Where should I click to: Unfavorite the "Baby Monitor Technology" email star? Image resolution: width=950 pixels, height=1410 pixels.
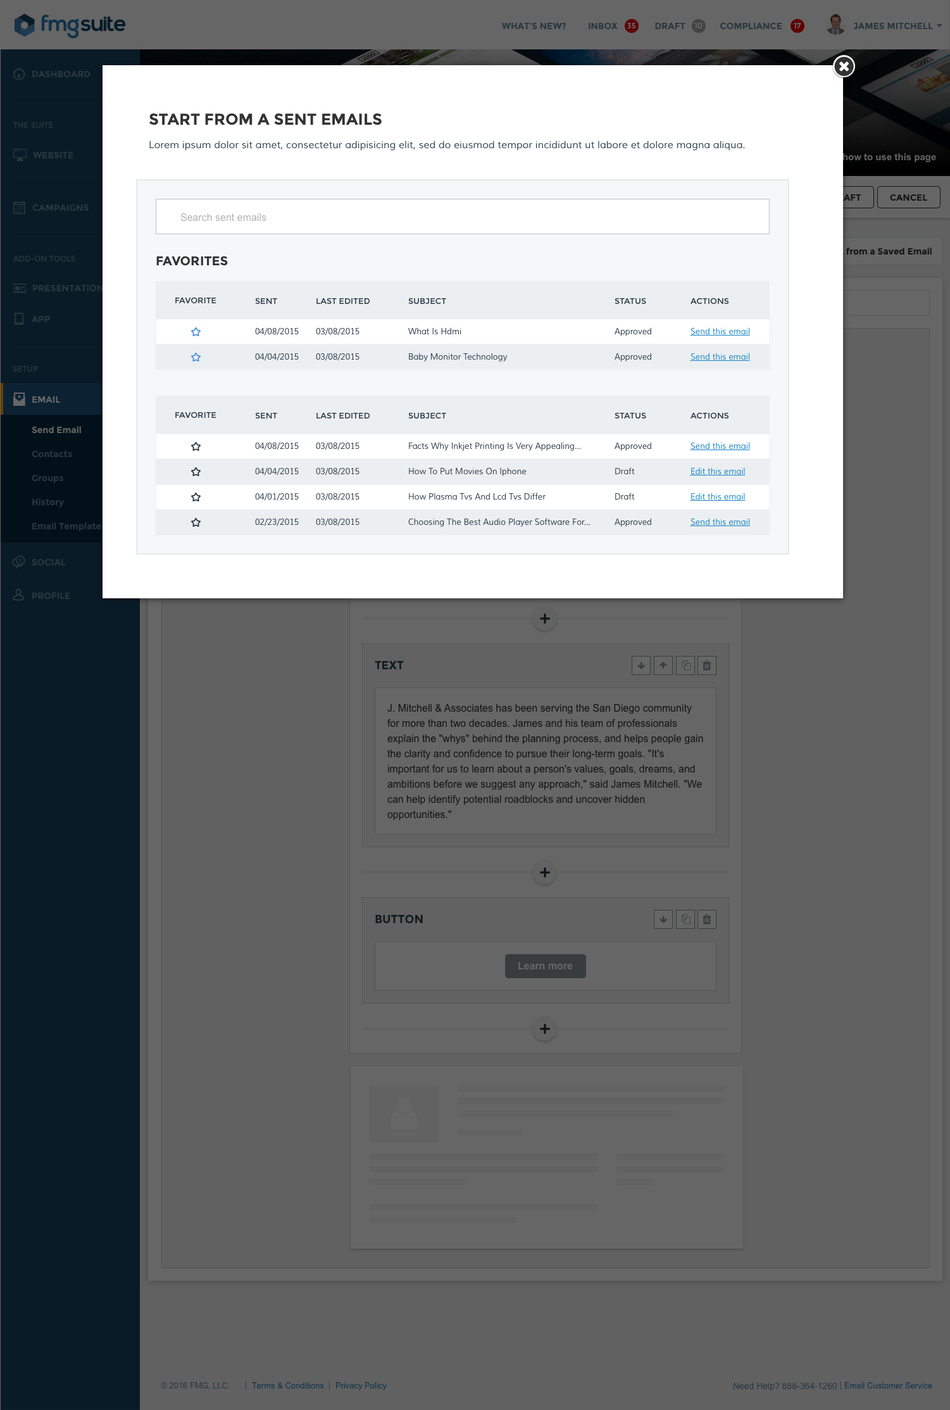point(196,357)
